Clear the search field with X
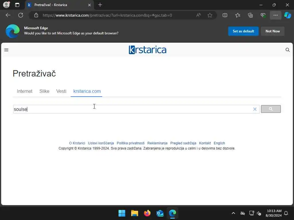Image resolution: width=294 pixels, height=220 pixels. pyautogui.click(x=255, y=109)
